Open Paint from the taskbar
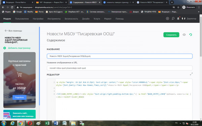 pyautogui.click(x=38, y=123)
